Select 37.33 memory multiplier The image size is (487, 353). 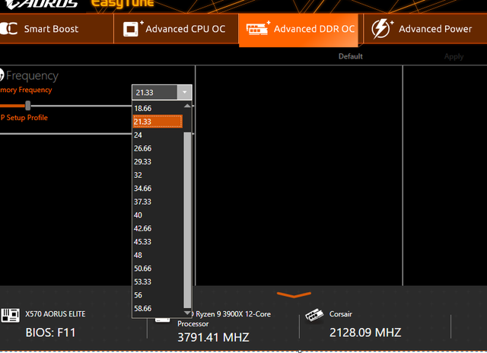tap(158, 202)
